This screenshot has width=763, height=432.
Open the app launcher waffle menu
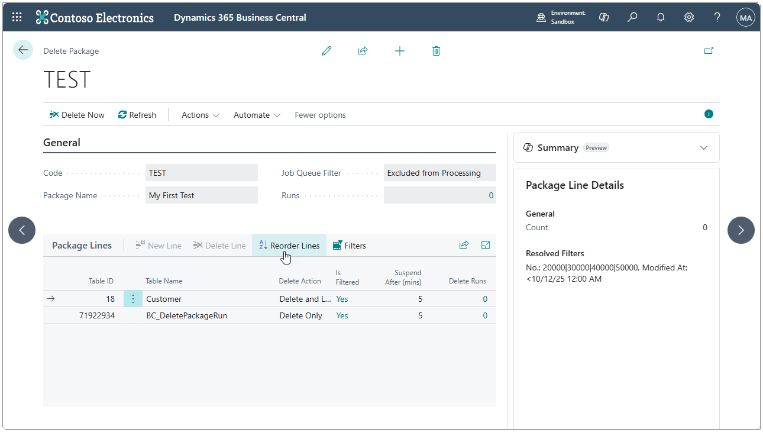(x=17, y=17)
